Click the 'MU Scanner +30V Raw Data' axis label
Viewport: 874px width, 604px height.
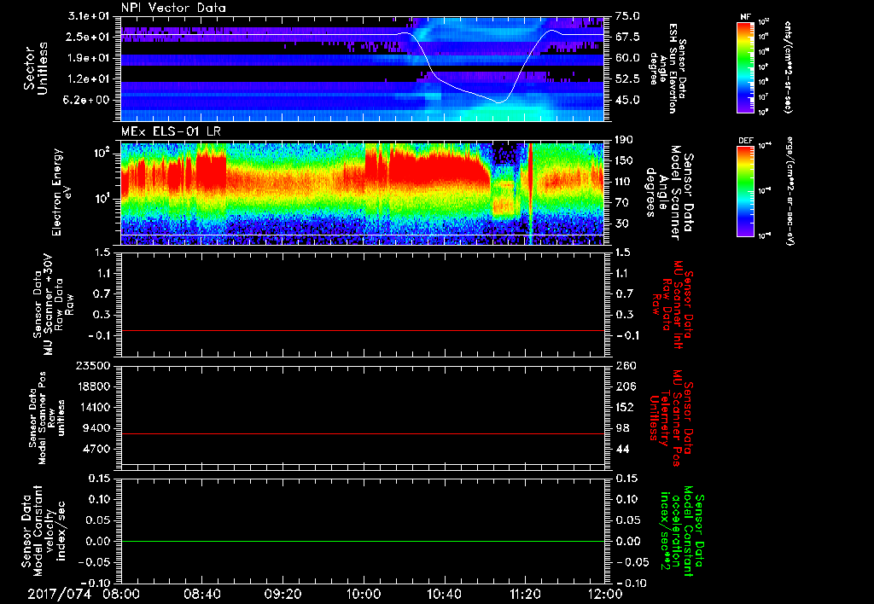coord(54,305)
